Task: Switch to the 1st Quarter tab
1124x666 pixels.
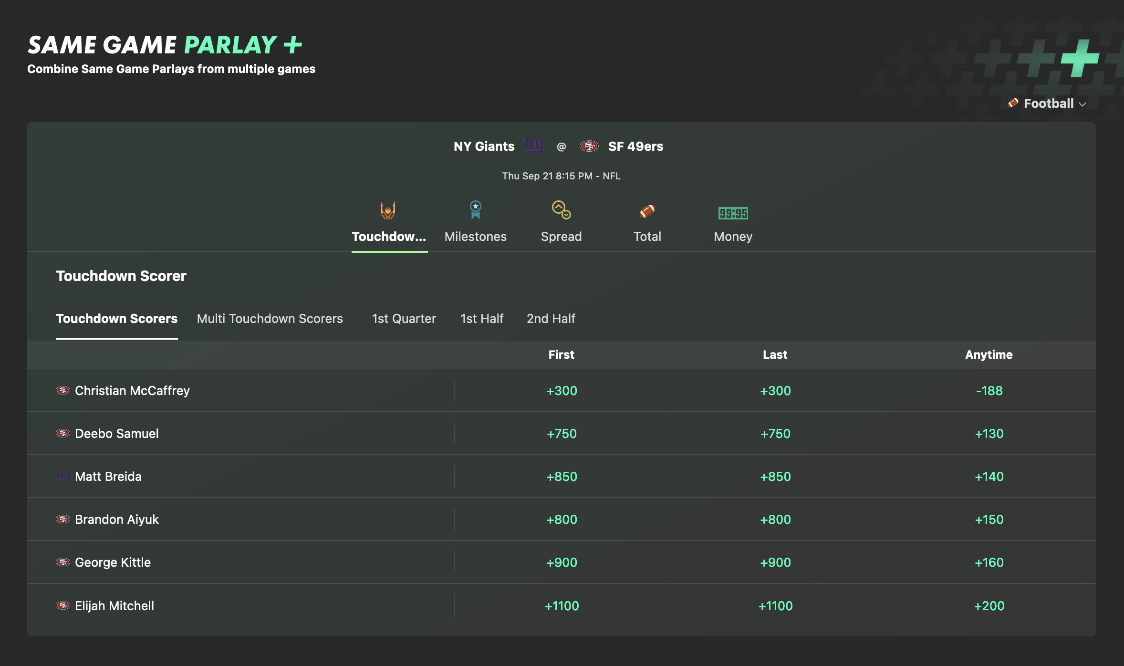Action: pos(404,318)
